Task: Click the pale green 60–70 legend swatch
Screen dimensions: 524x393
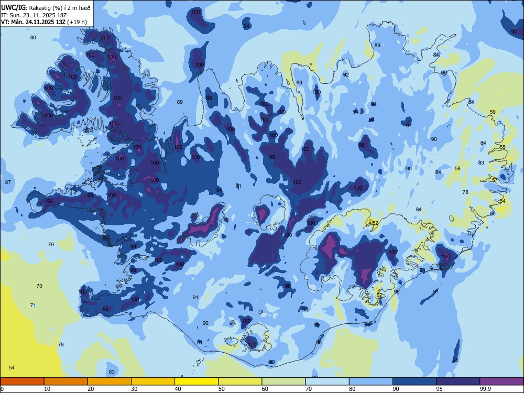Action: pos(283,381)
